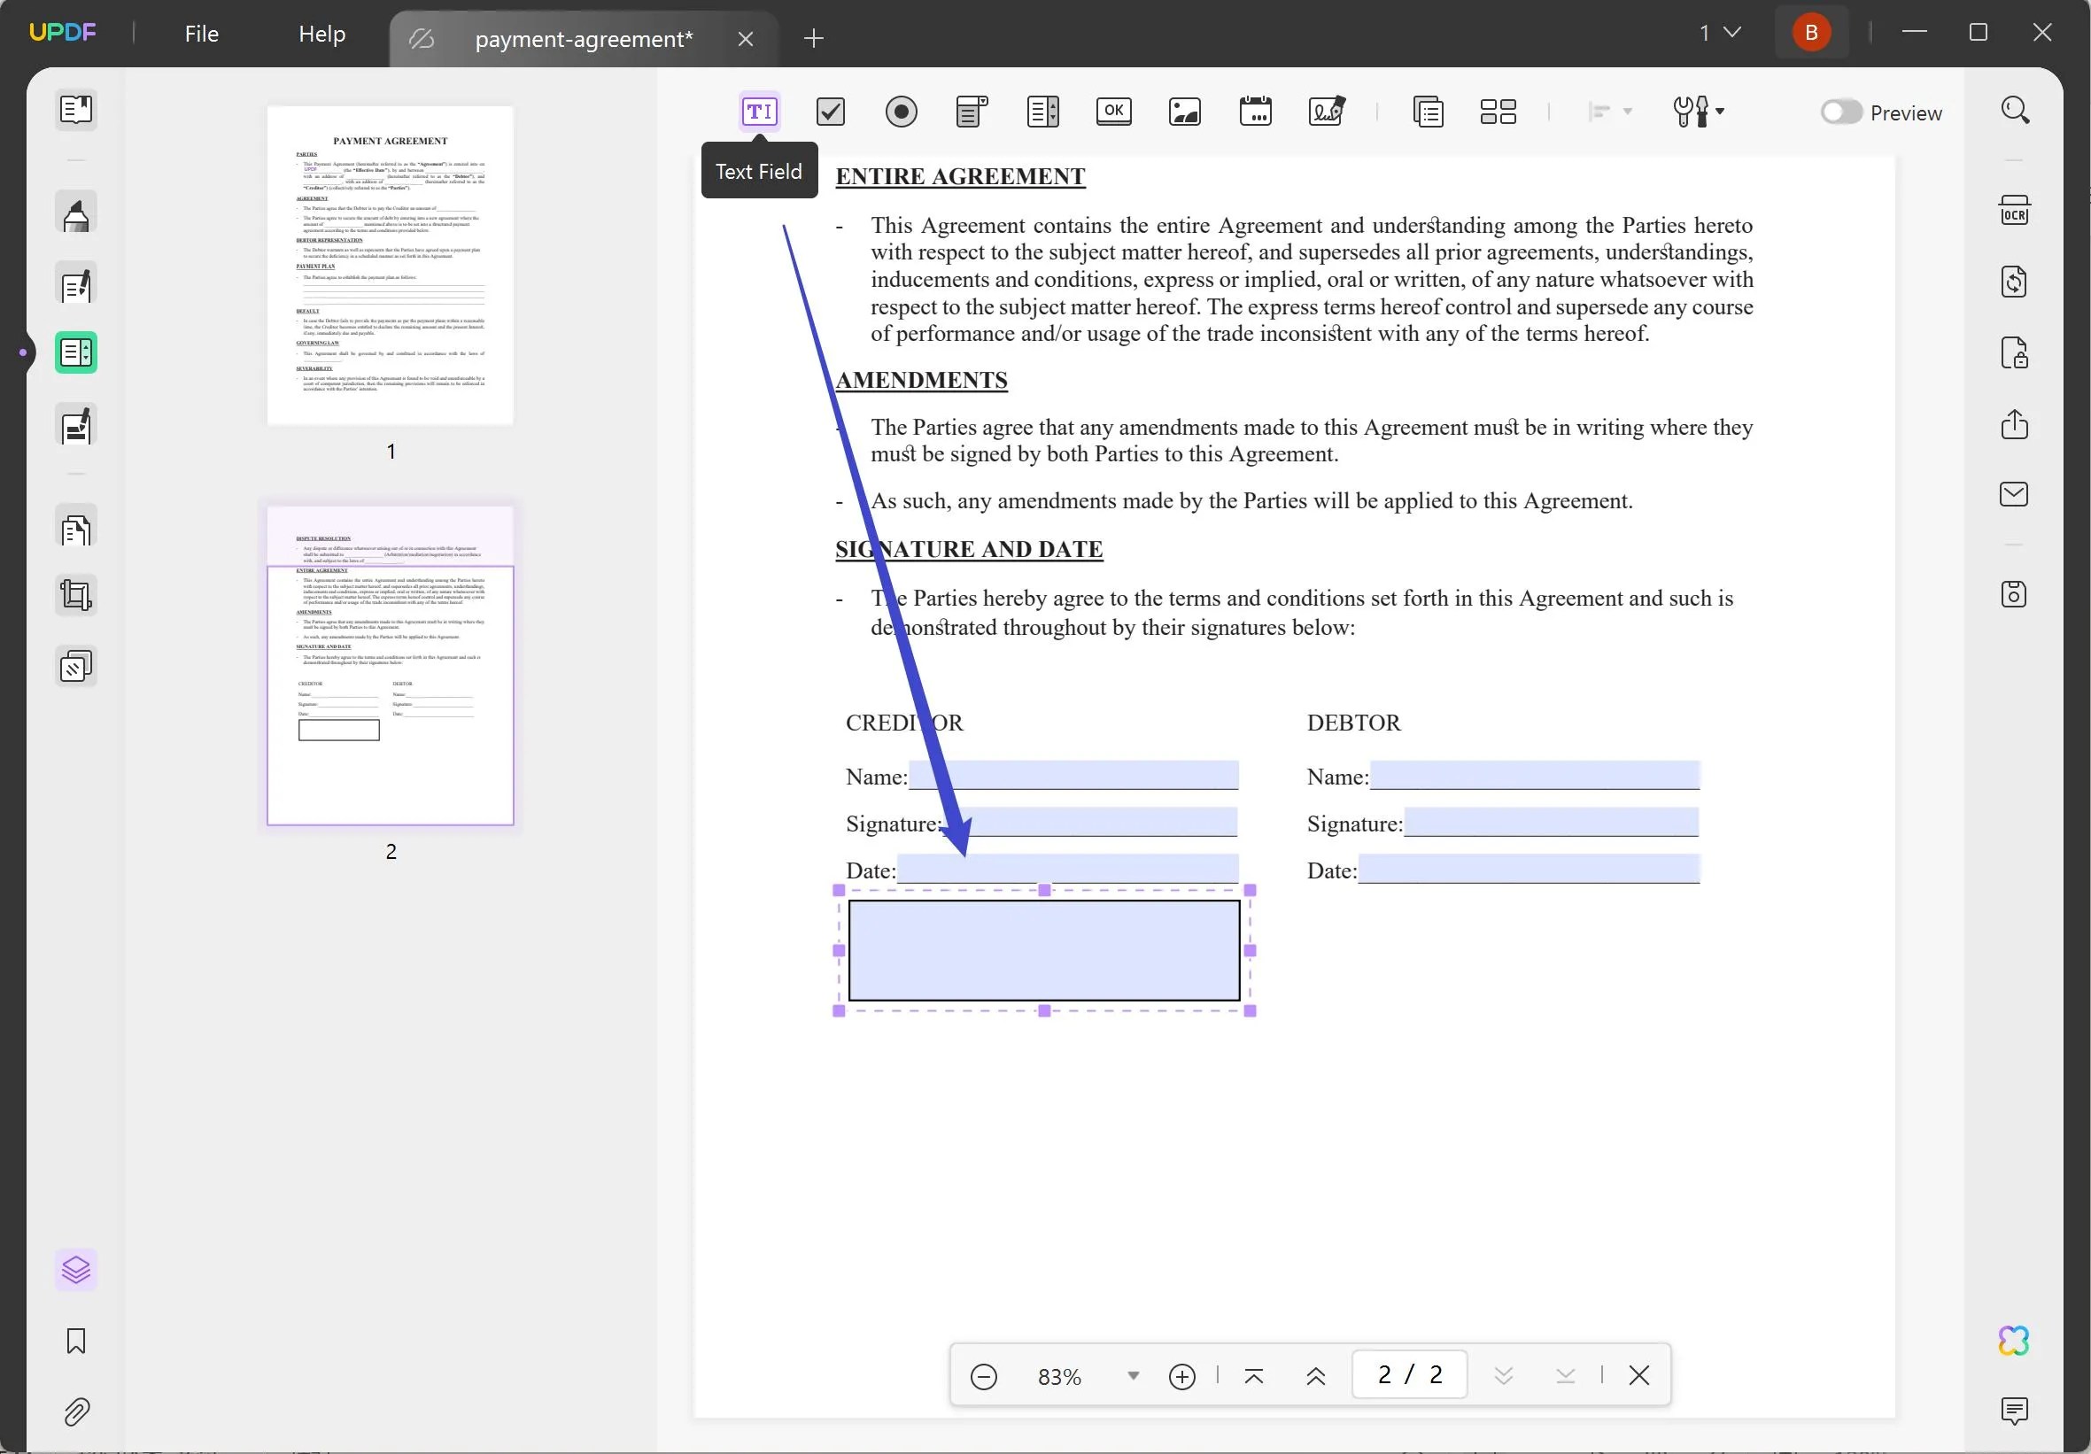Screen dimensions: 2091x1454
Task: Add a radio button field
Action: pos(902,111)
